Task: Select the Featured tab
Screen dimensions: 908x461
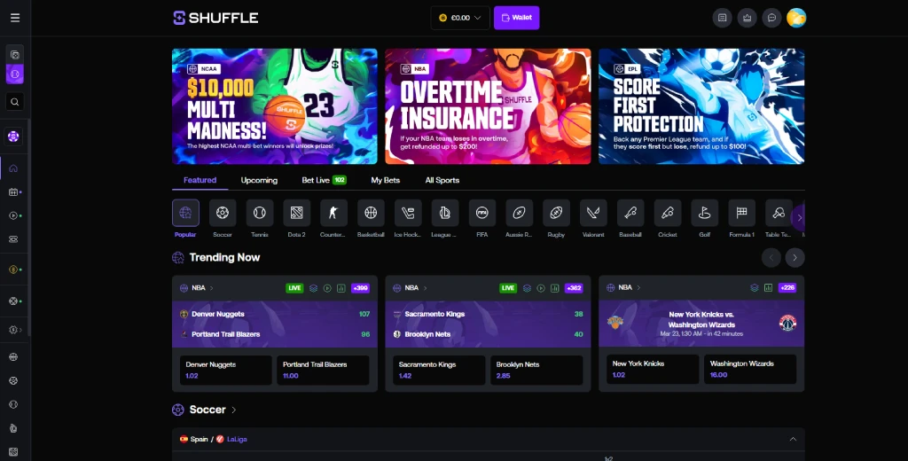Action: coord(200,180)
